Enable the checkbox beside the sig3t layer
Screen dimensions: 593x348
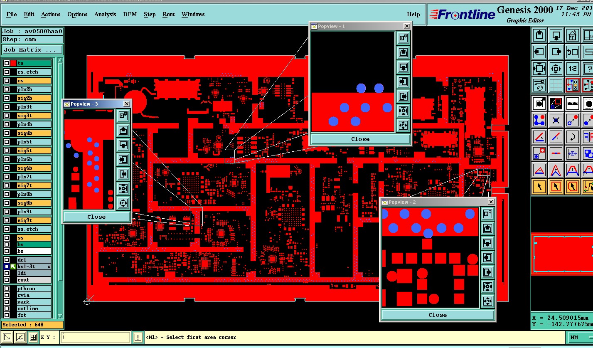[x=7, y=116]
